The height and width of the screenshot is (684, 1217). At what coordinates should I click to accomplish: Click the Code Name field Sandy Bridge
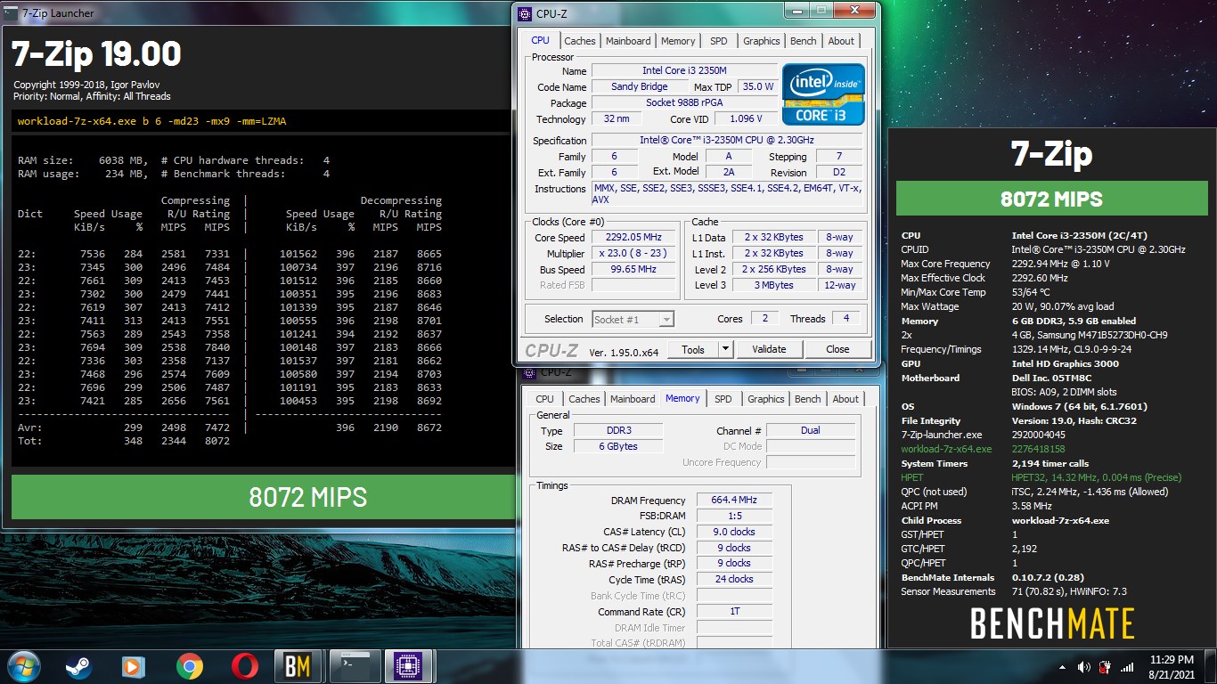pyautogui.click(x=639, y=86)
